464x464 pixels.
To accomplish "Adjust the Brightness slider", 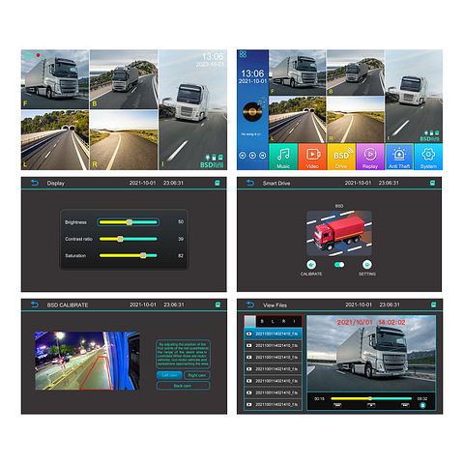I will click(129, 222).
